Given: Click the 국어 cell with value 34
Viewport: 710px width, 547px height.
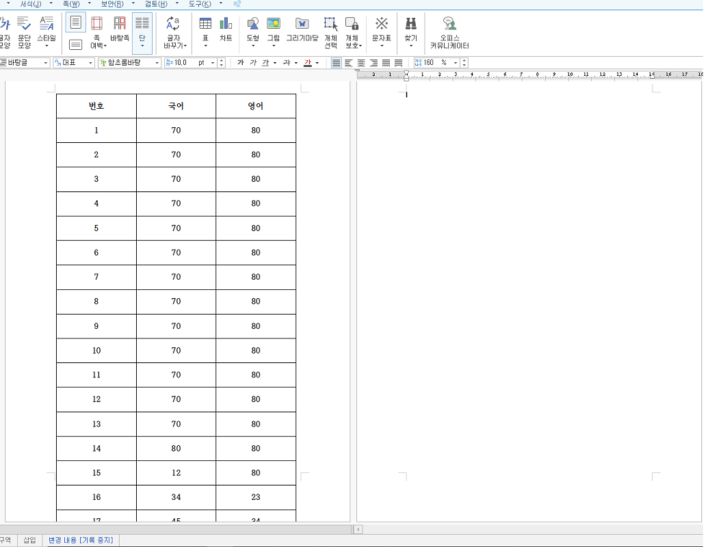Looking at the screenshot, I should (x=176, y=497).
